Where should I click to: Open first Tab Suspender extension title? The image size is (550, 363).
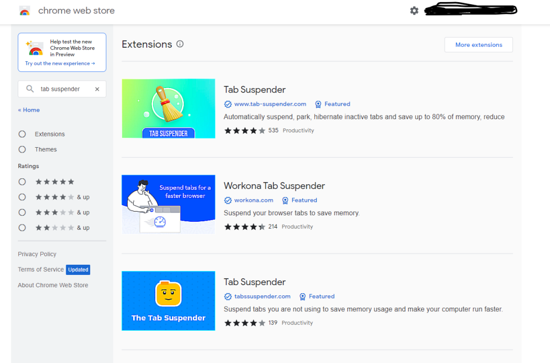[255, 90]
